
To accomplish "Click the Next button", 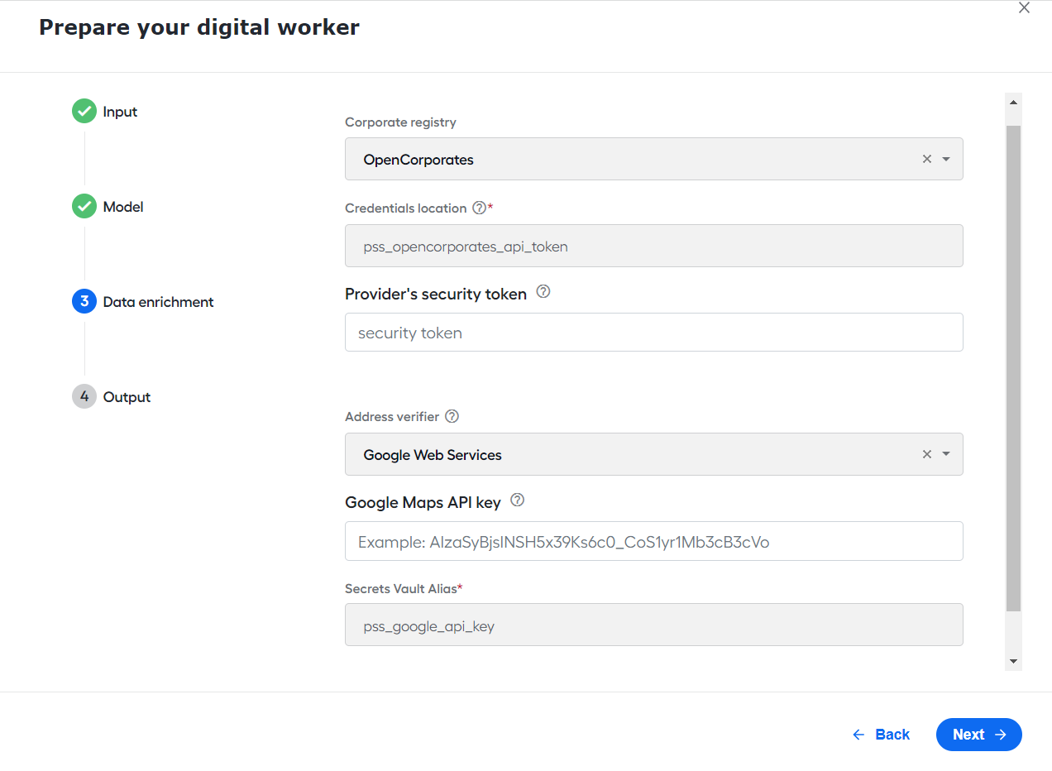I will pyautogui.click(x=979, y=735).
